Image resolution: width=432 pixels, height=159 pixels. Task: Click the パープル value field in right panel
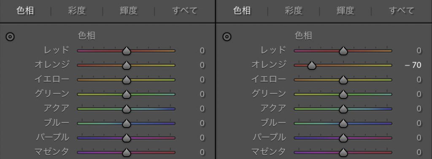[419, 138]
